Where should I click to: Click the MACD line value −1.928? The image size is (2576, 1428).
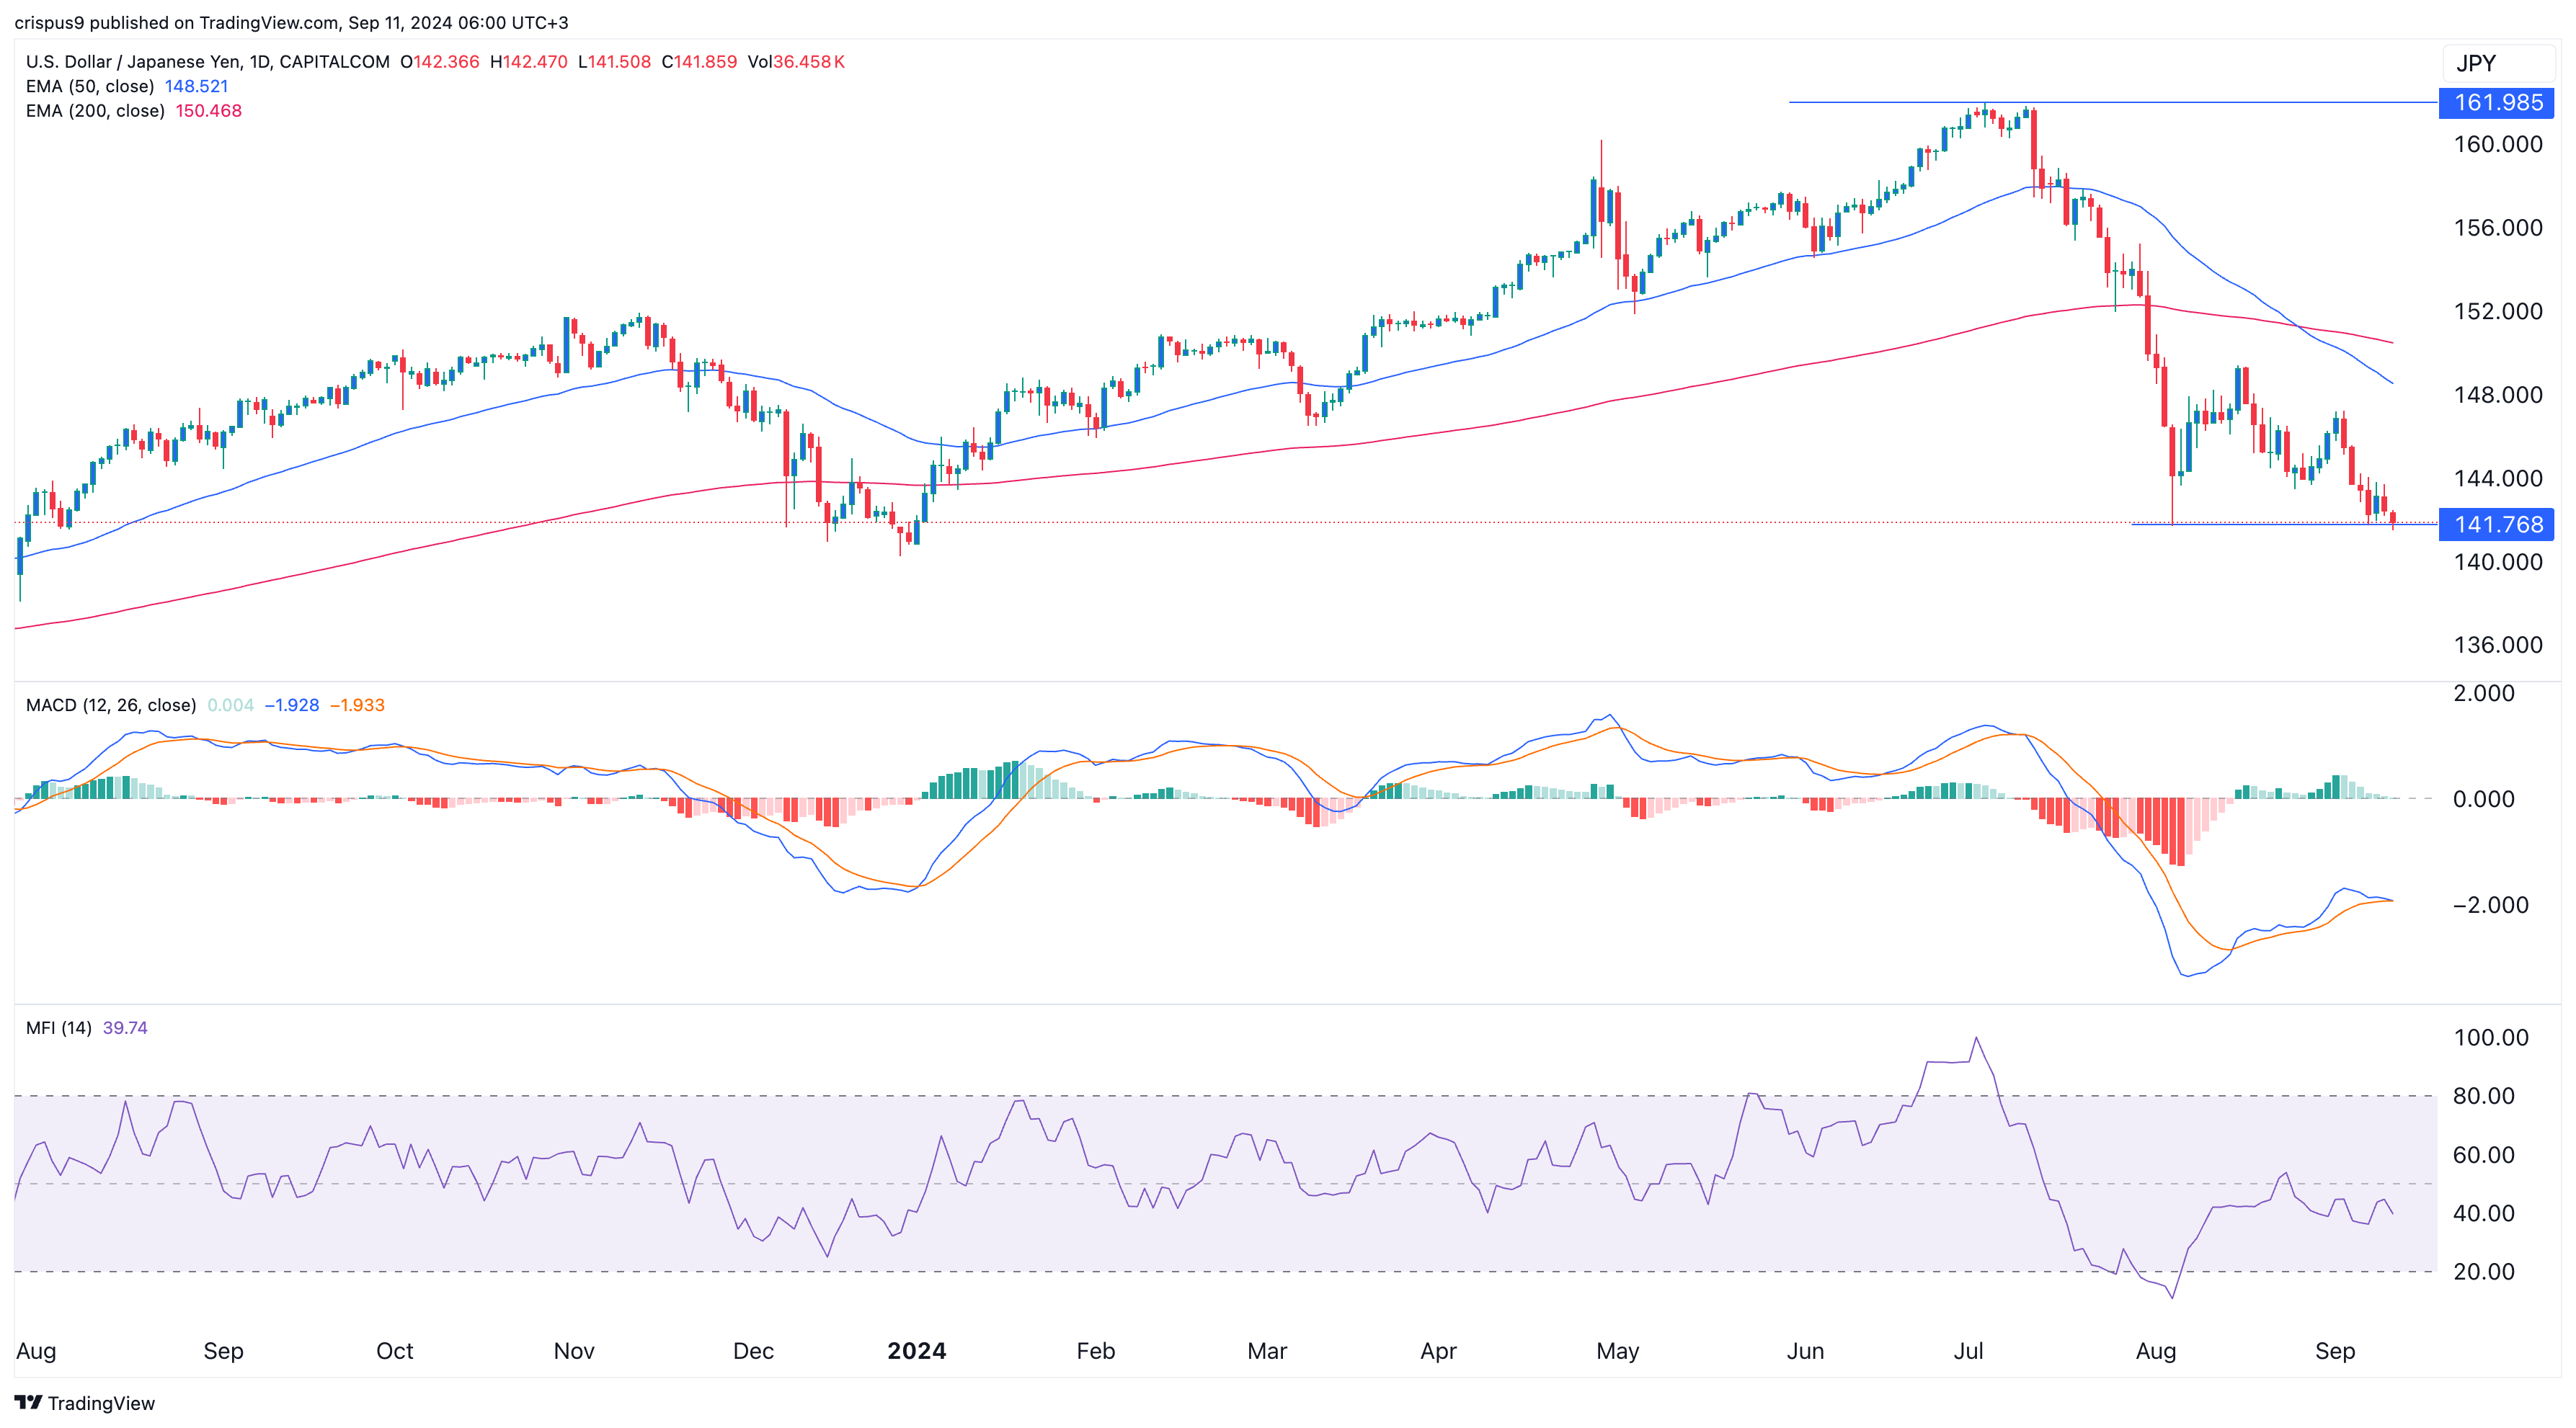point(291,705)
